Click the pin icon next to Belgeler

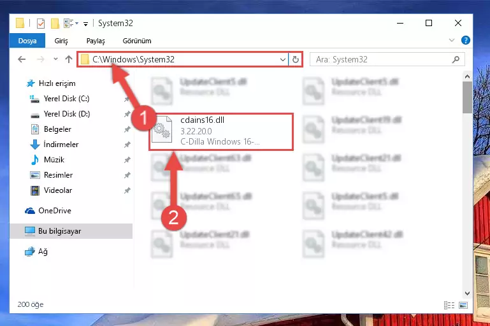pyautogui.click(x=127, y=130)
